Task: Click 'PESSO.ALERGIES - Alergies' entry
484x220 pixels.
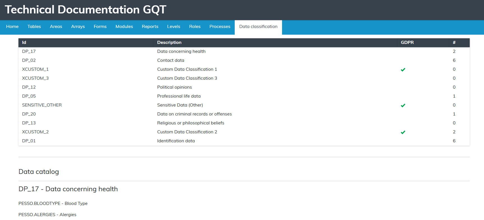Action: [x=47, y=215]
